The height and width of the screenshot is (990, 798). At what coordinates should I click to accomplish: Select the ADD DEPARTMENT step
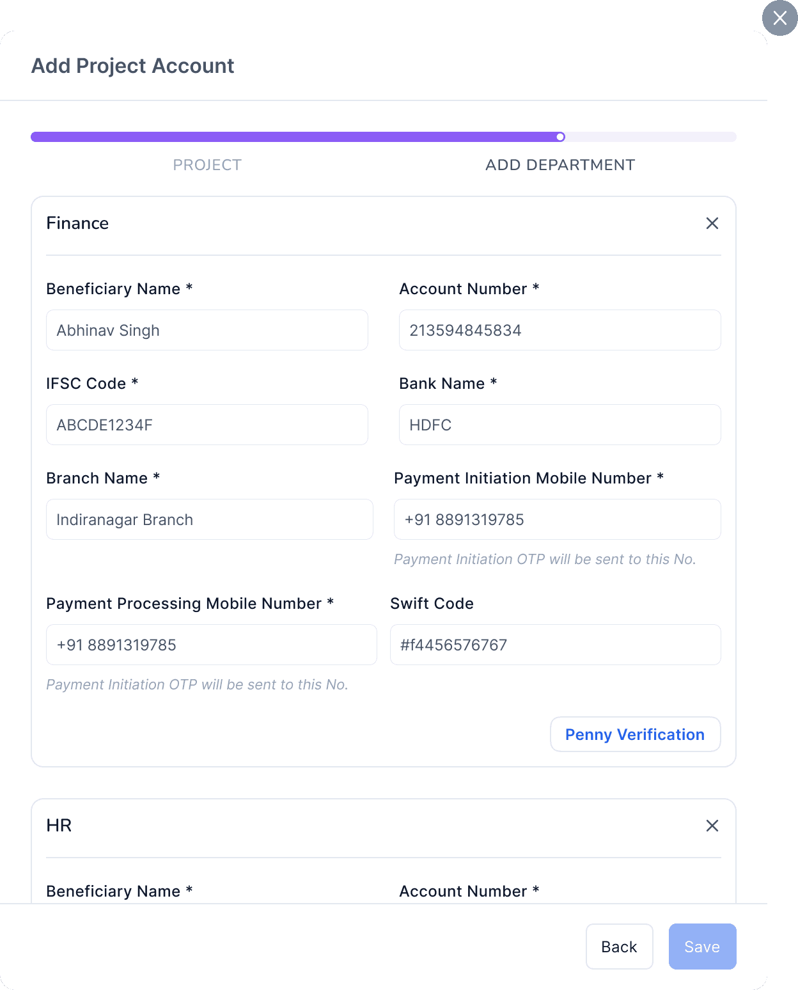click(560, 165)
